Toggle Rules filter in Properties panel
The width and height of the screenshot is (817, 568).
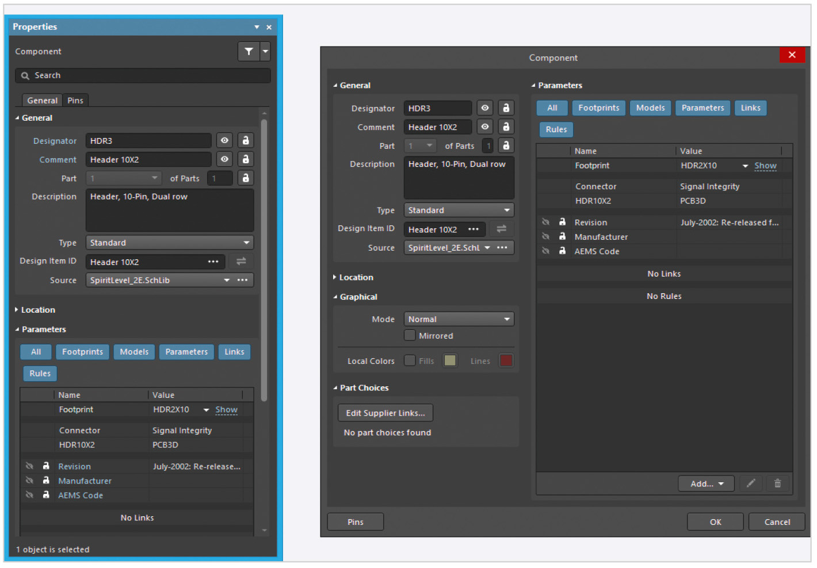40,374
